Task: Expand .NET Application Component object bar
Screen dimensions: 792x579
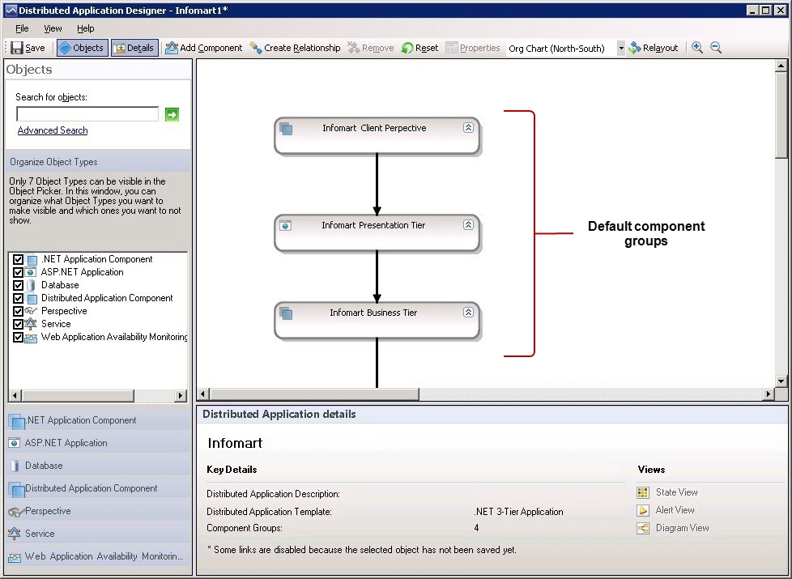Action: pyautogui.click(x=99, y=420)
